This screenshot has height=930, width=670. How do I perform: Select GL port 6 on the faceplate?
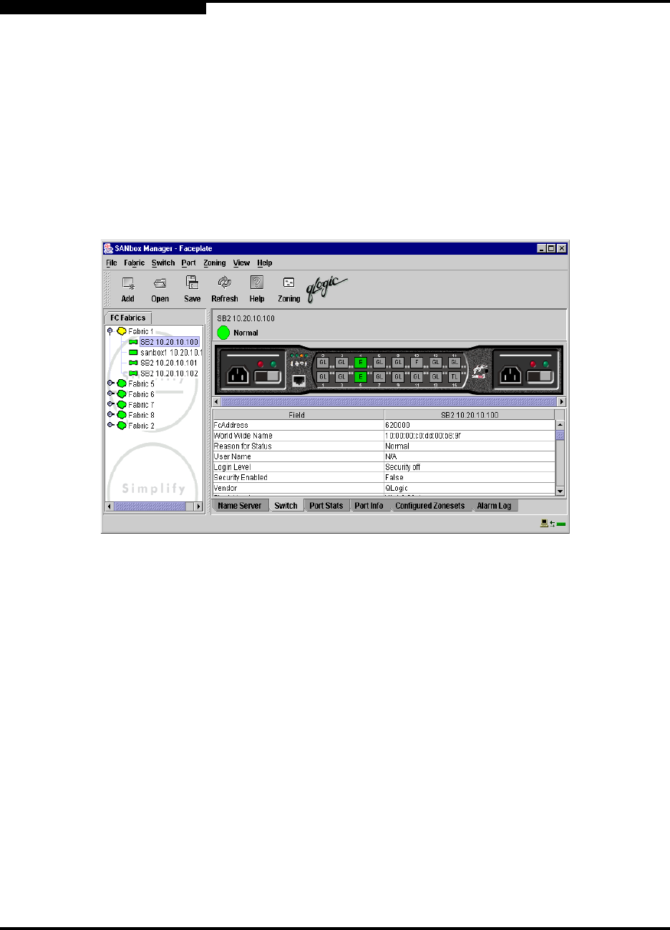379,362
